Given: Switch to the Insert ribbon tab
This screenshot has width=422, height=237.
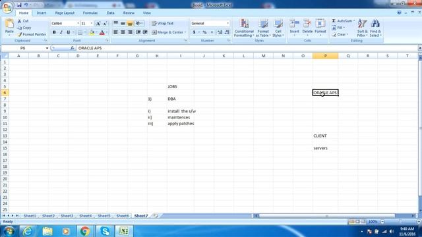Looking at the screenshot, I should point(41,13).
